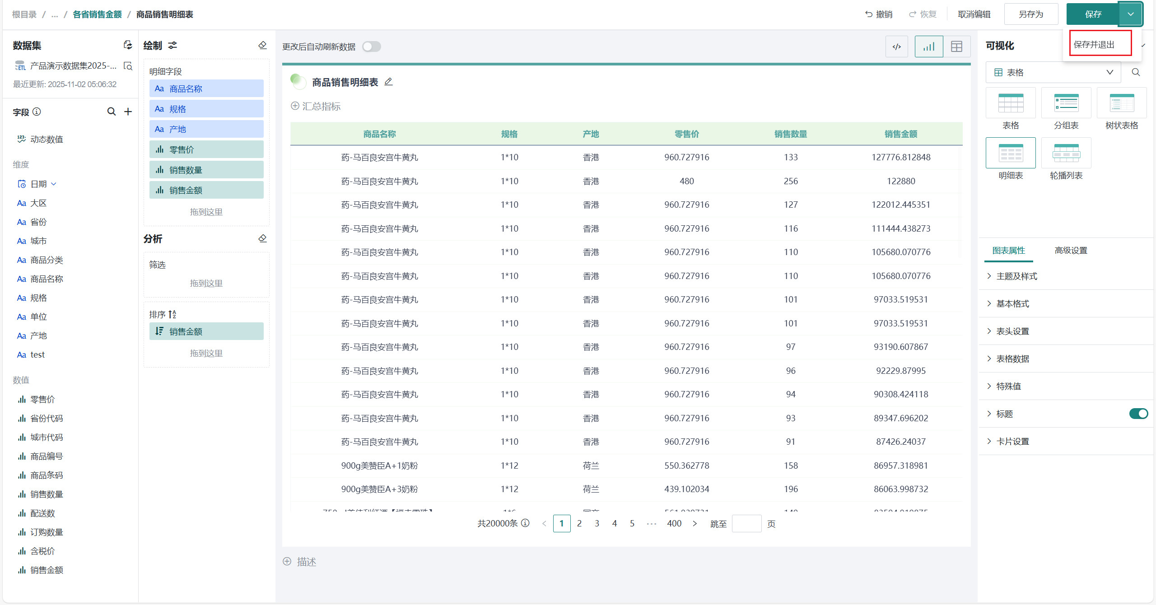Click the eraser icon in 绘制 panel
This screenshot has width=1156, height=605.
pyautogui.click(x=262, y=45)
